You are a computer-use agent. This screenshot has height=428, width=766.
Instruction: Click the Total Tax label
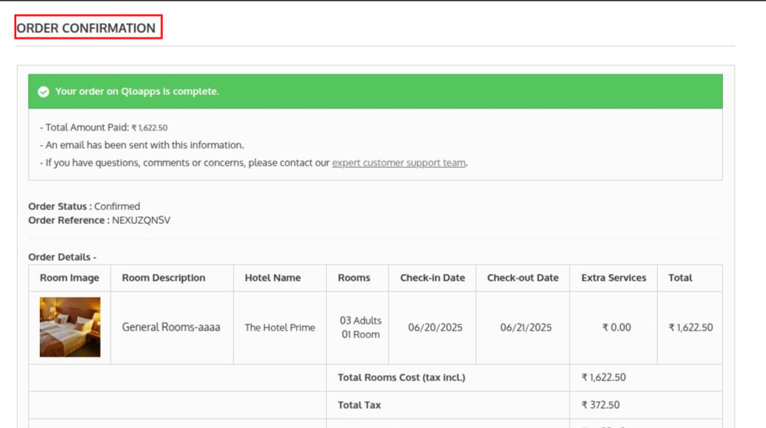[x=359, y=405]
